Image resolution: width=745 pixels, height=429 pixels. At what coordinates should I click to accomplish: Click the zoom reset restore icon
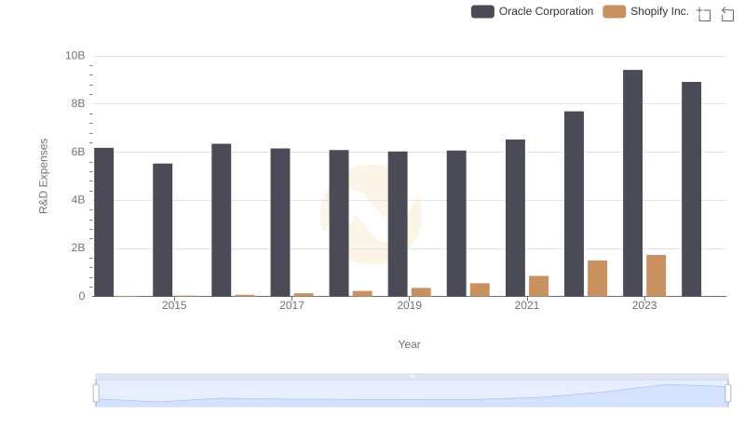(x=727, y=14)
